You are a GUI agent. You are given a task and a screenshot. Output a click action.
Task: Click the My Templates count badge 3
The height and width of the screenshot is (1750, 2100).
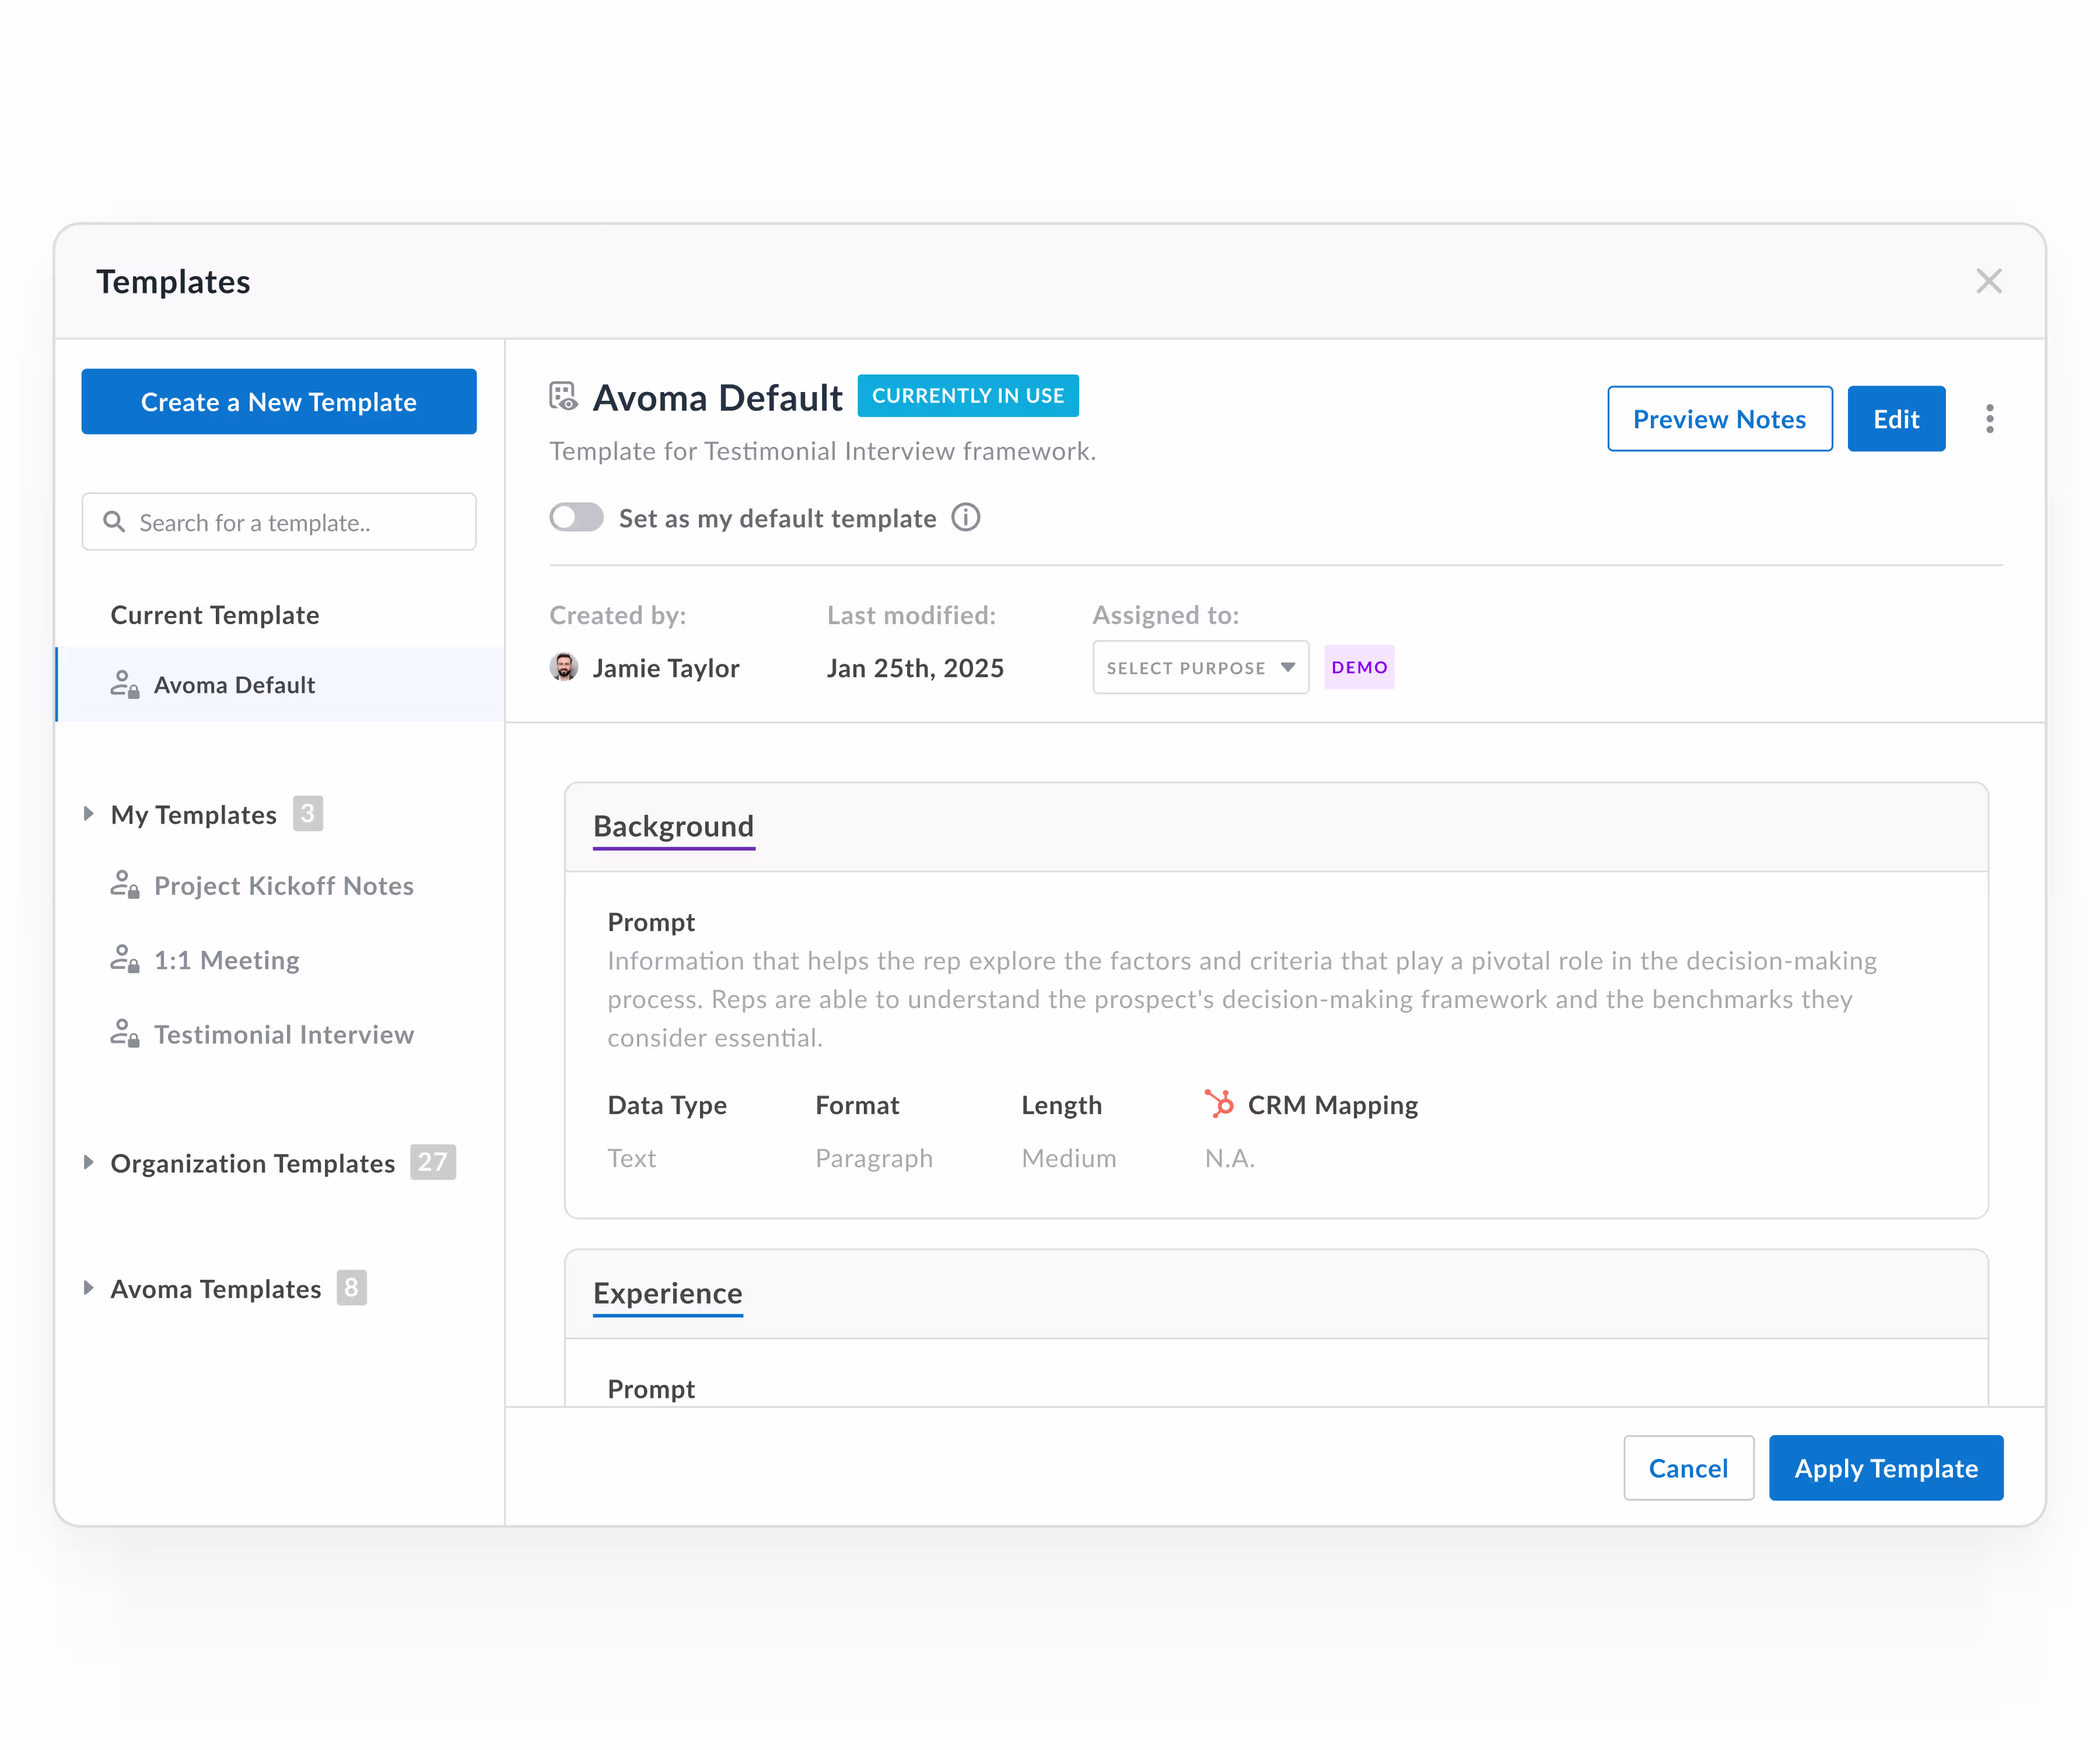pos(307,814)
